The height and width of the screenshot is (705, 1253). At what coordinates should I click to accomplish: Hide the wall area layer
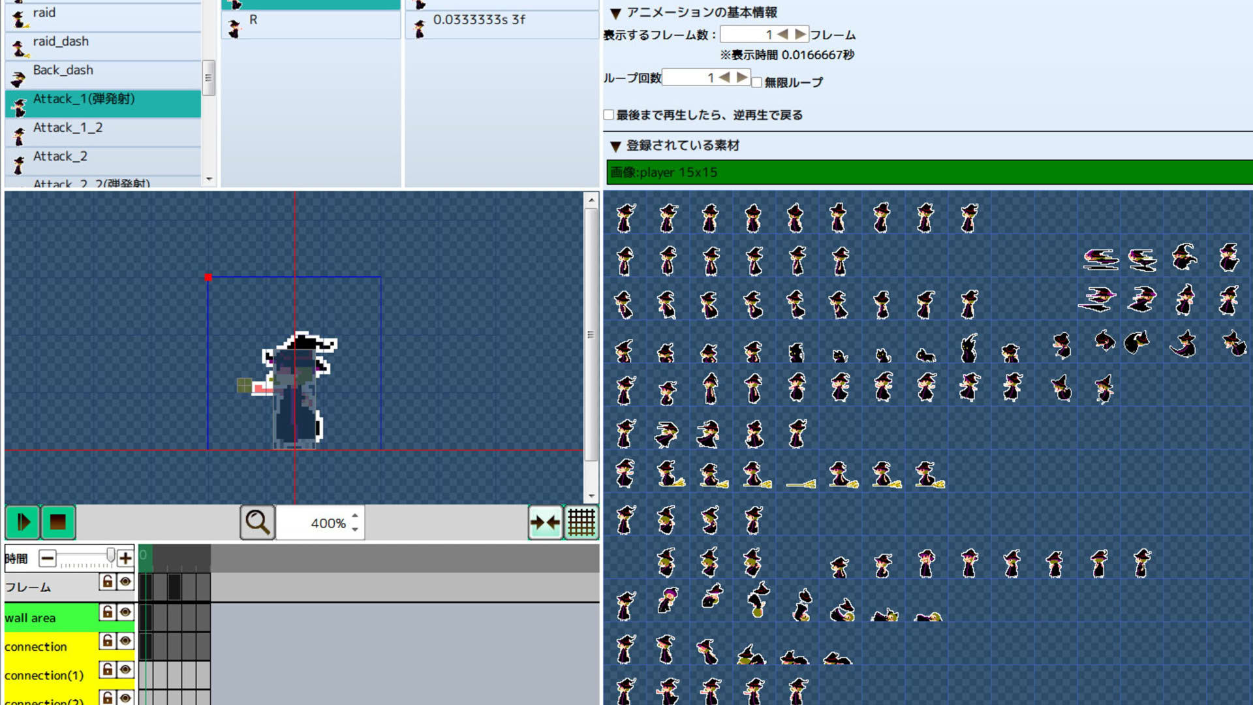pyautogui.click(x=125, y=612)
